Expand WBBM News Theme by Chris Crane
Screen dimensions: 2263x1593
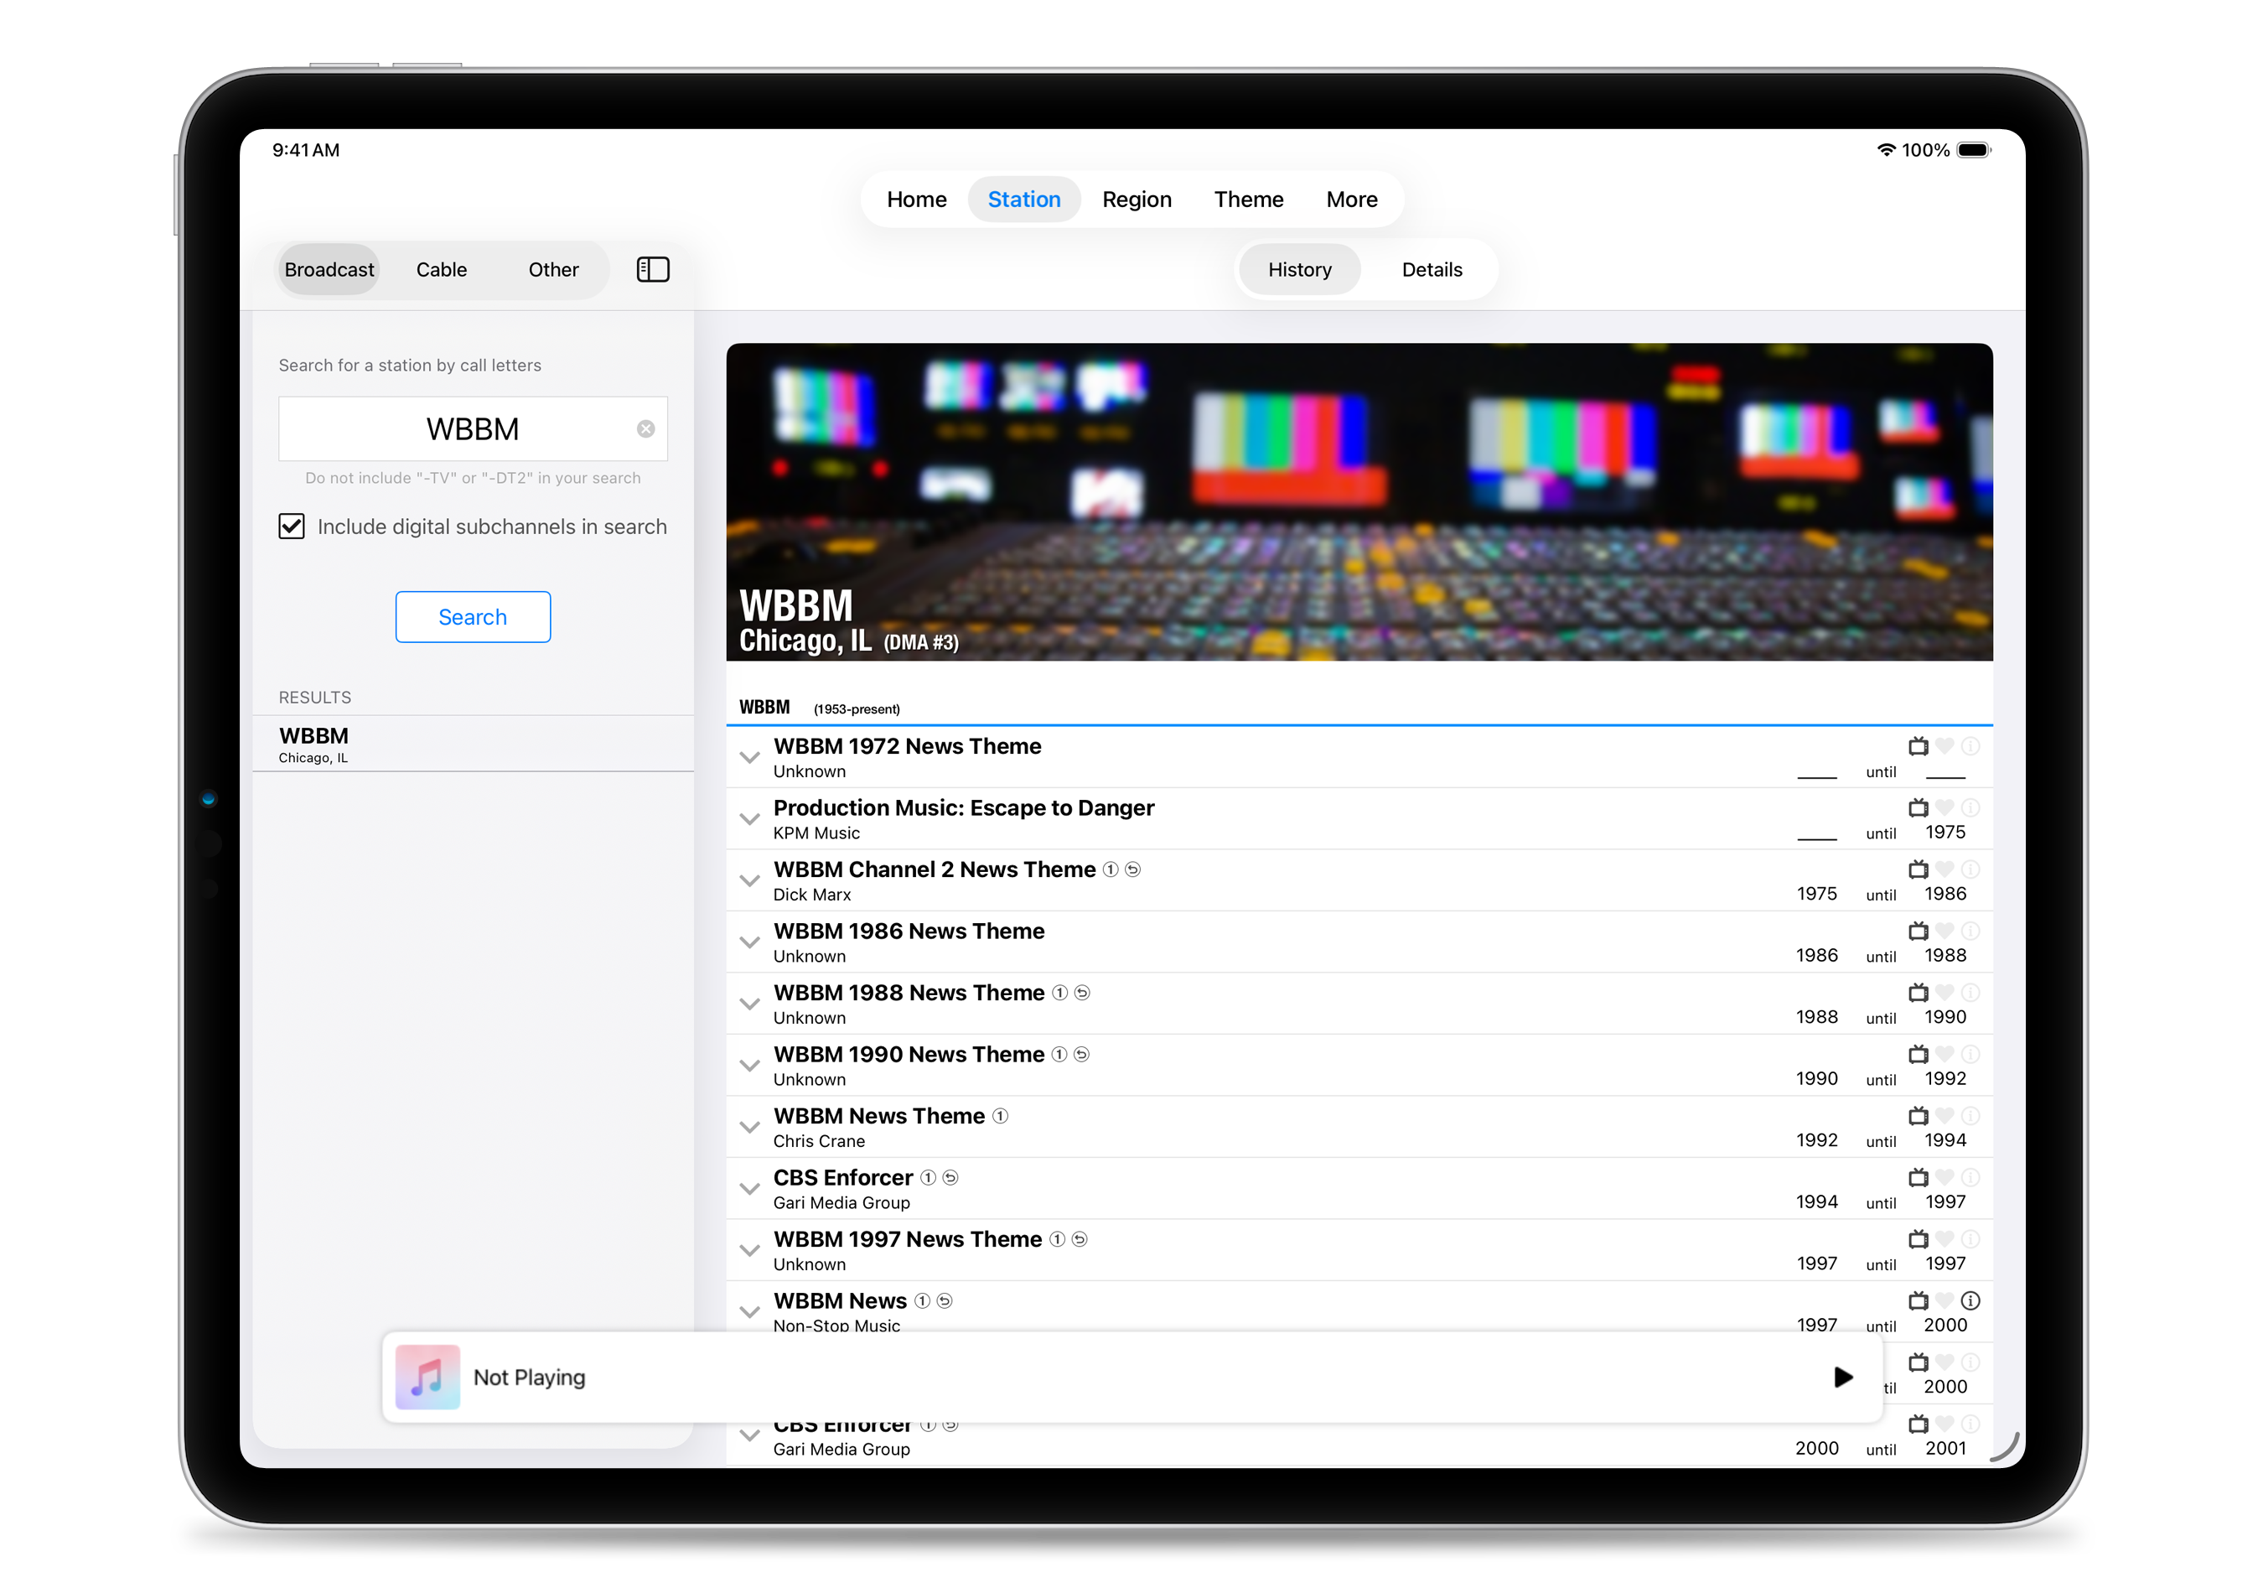click(x=750, y=1128)
